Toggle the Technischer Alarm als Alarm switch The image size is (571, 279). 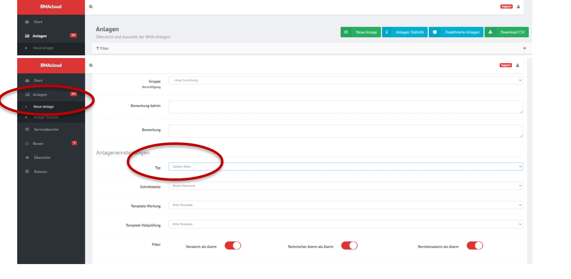click(349, 246)
